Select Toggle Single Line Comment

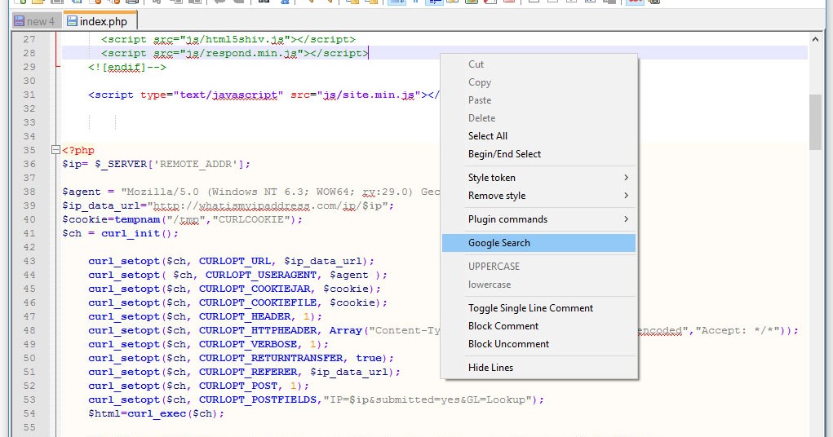(538, 308)
